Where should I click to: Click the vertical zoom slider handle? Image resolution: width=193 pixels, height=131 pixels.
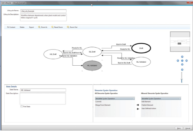tap(182, 79)
